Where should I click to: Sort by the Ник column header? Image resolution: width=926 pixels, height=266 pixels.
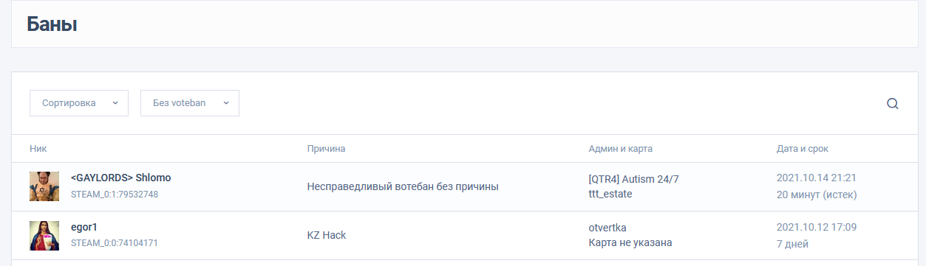38,149
